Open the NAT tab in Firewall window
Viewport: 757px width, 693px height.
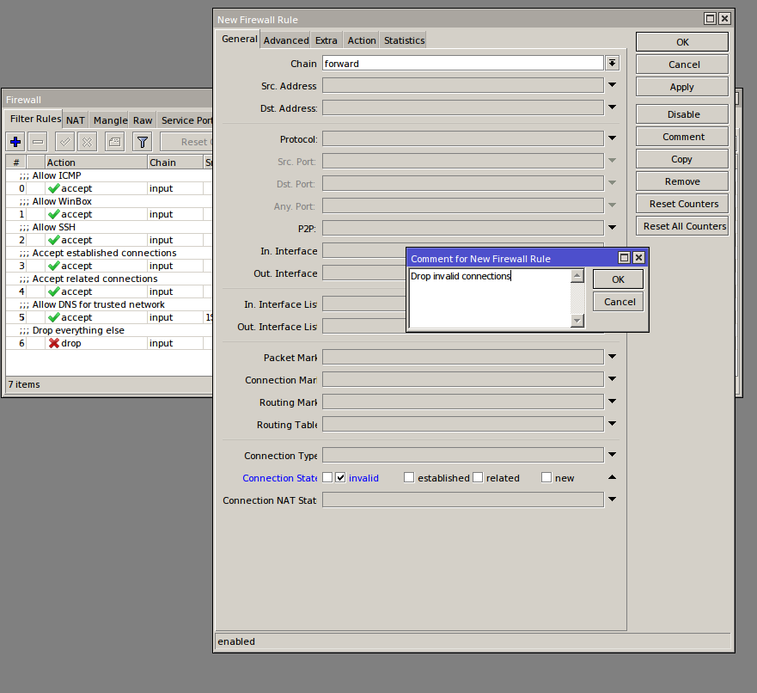[76, 120]
